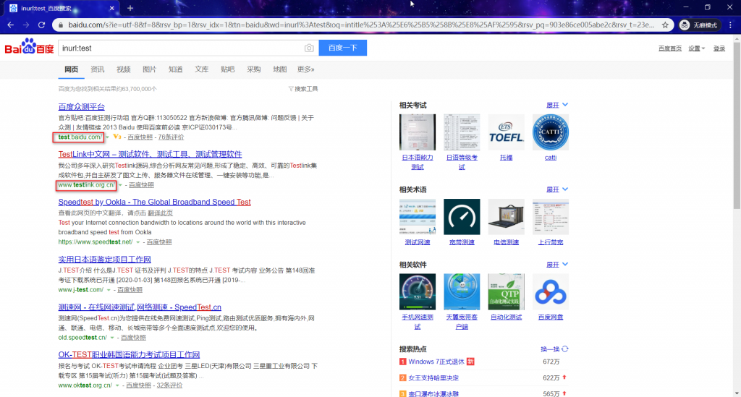Close the inurl:test tab
Viewport: 741px width, 397px height.
coord(112,8)
